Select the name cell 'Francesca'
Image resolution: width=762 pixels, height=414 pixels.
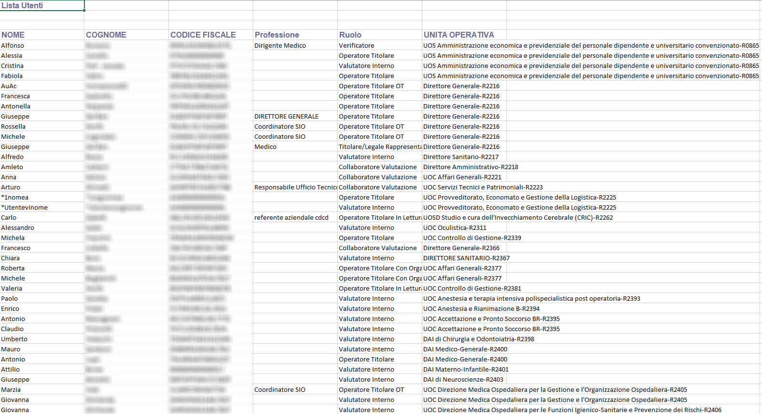coord(42,96)
